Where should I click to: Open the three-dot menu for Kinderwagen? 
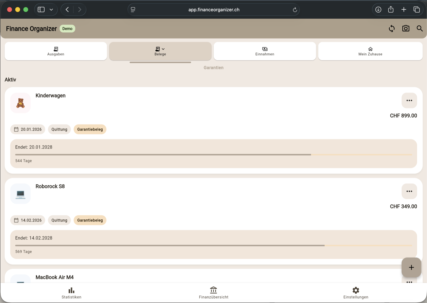click(x=409, y=100)
